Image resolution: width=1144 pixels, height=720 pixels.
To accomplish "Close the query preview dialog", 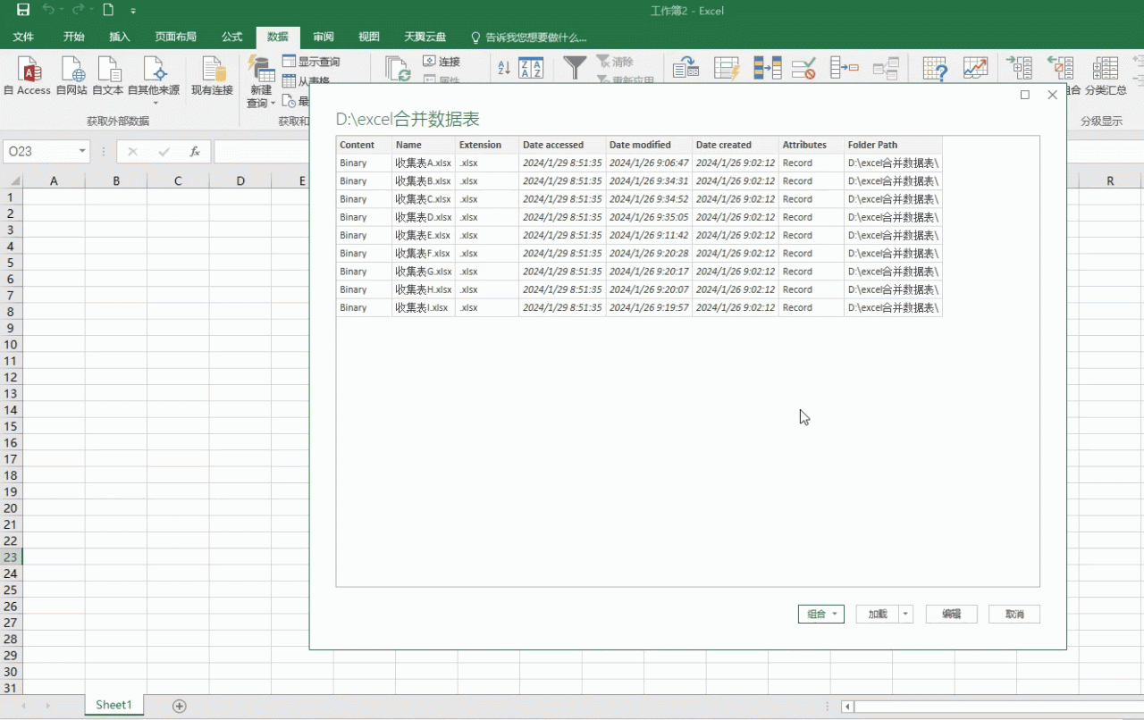I will (1052, 95).
